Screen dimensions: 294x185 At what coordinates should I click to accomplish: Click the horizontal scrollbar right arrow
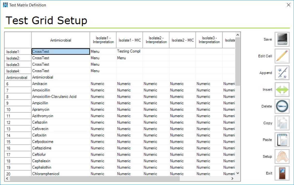point(233,178)
